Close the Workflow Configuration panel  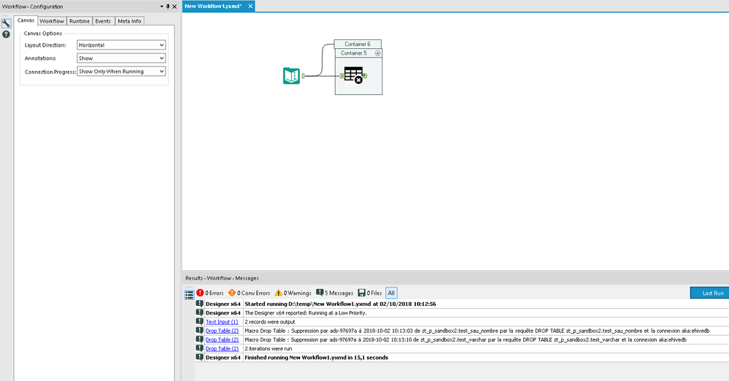tap(174, 7)
